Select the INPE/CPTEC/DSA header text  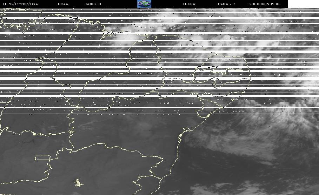click(x=20, y=4)
